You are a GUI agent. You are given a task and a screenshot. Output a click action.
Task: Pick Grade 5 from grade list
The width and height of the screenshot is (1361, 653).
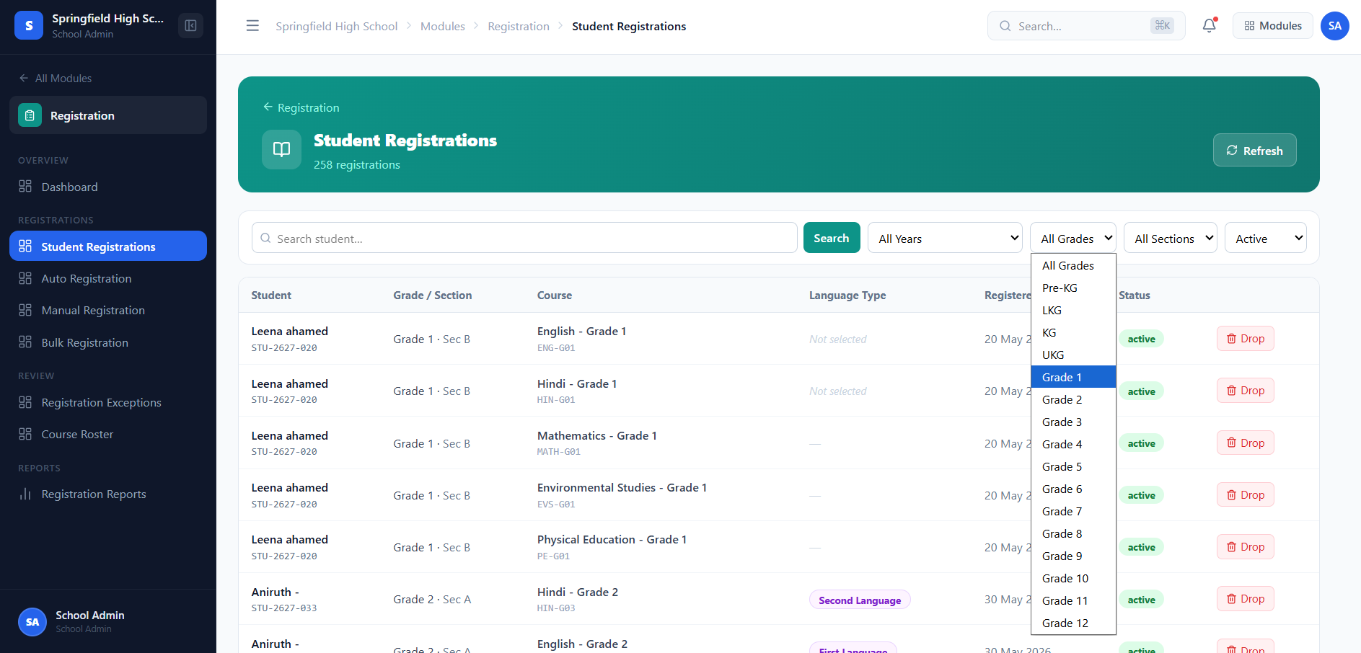(1073, 466)
